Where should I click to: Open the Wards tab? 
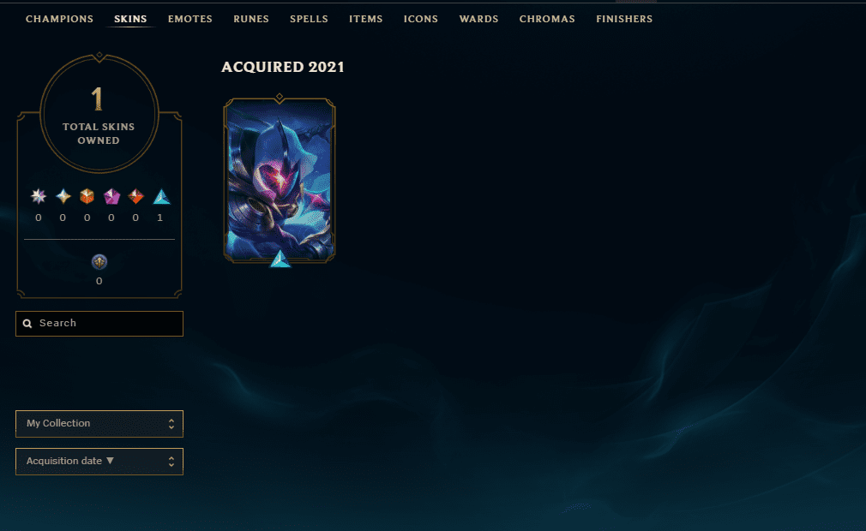tap(478, 19)
